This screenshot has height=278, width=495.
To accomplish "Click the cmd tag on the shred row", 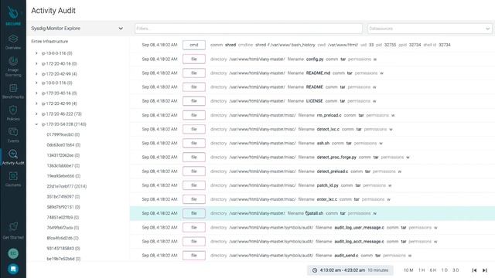I will click(x=194, y=45).
